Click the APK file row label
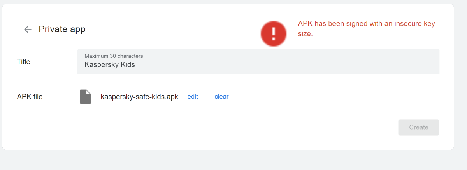Screen dimensions: 467x170 (x=30, y=97)
